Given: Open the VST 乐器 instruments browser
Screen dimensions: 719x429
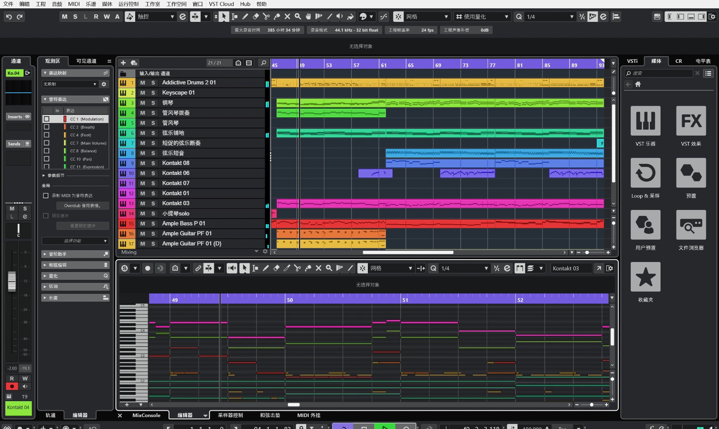Looking at the screenshot, I should (645, 121).
